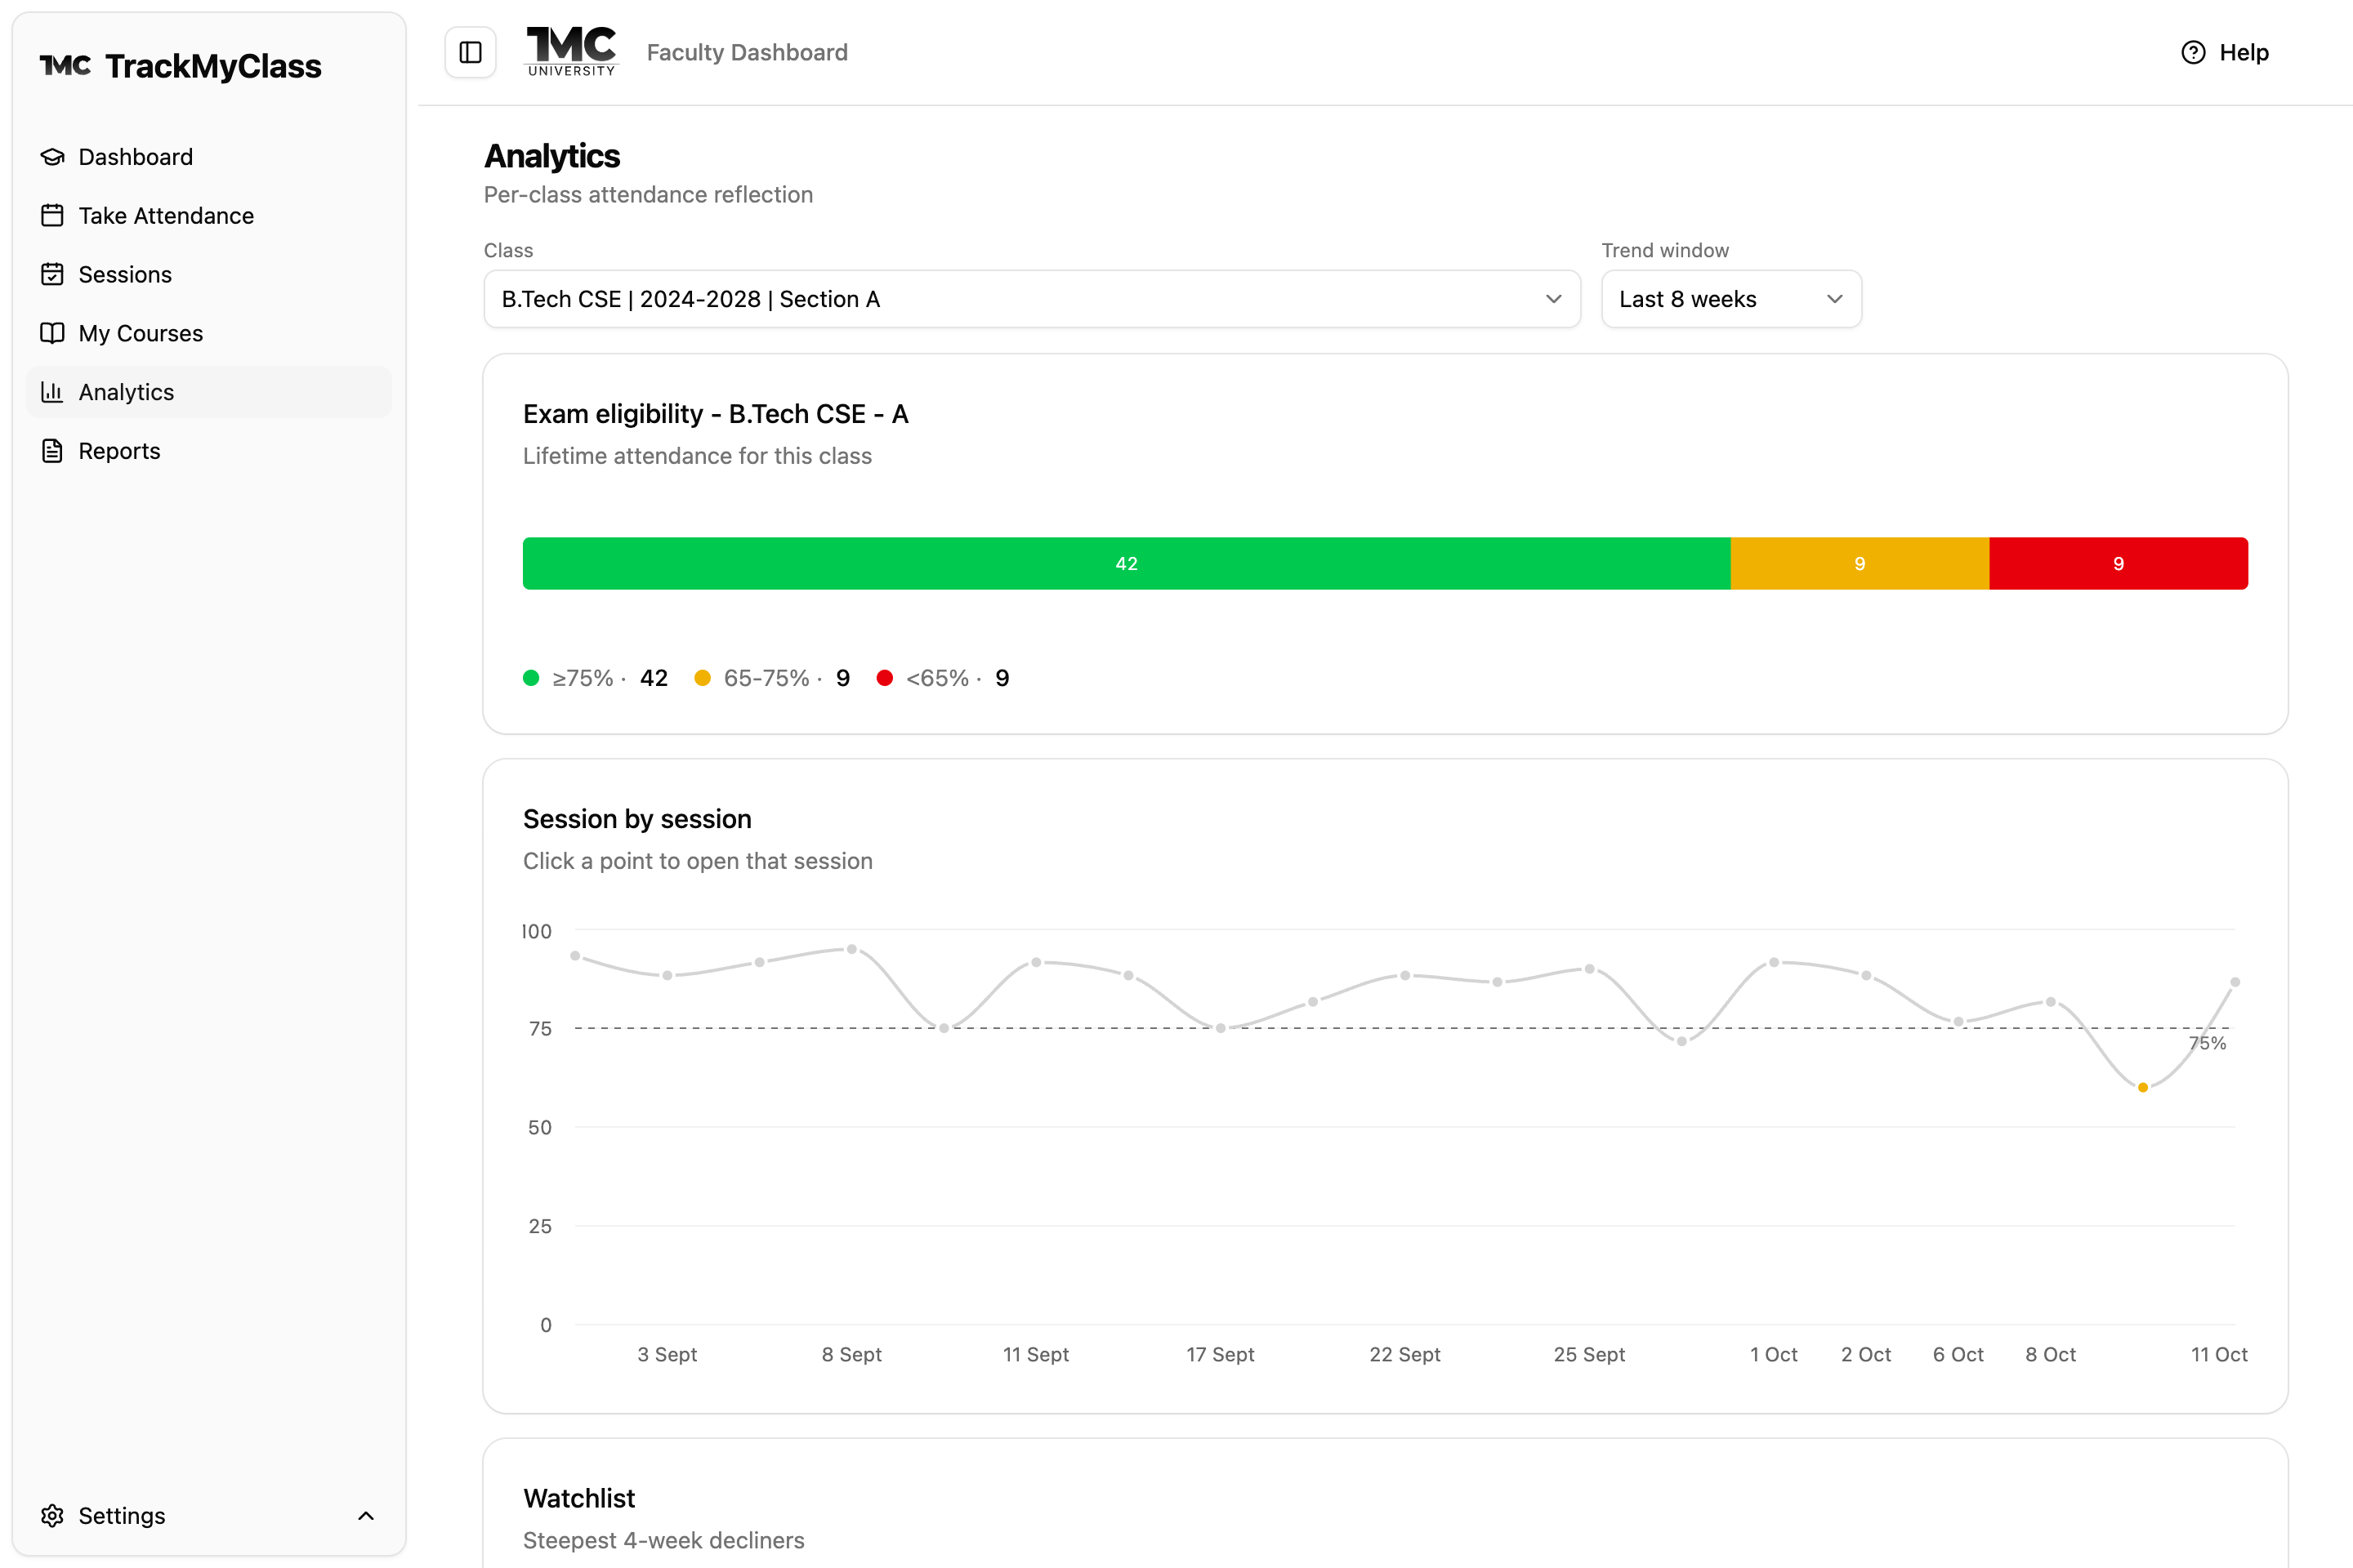Click the Settings label in the sidebar
The width and height of the screenshot is (2353, 1568).
click(x=122, y=1516)
